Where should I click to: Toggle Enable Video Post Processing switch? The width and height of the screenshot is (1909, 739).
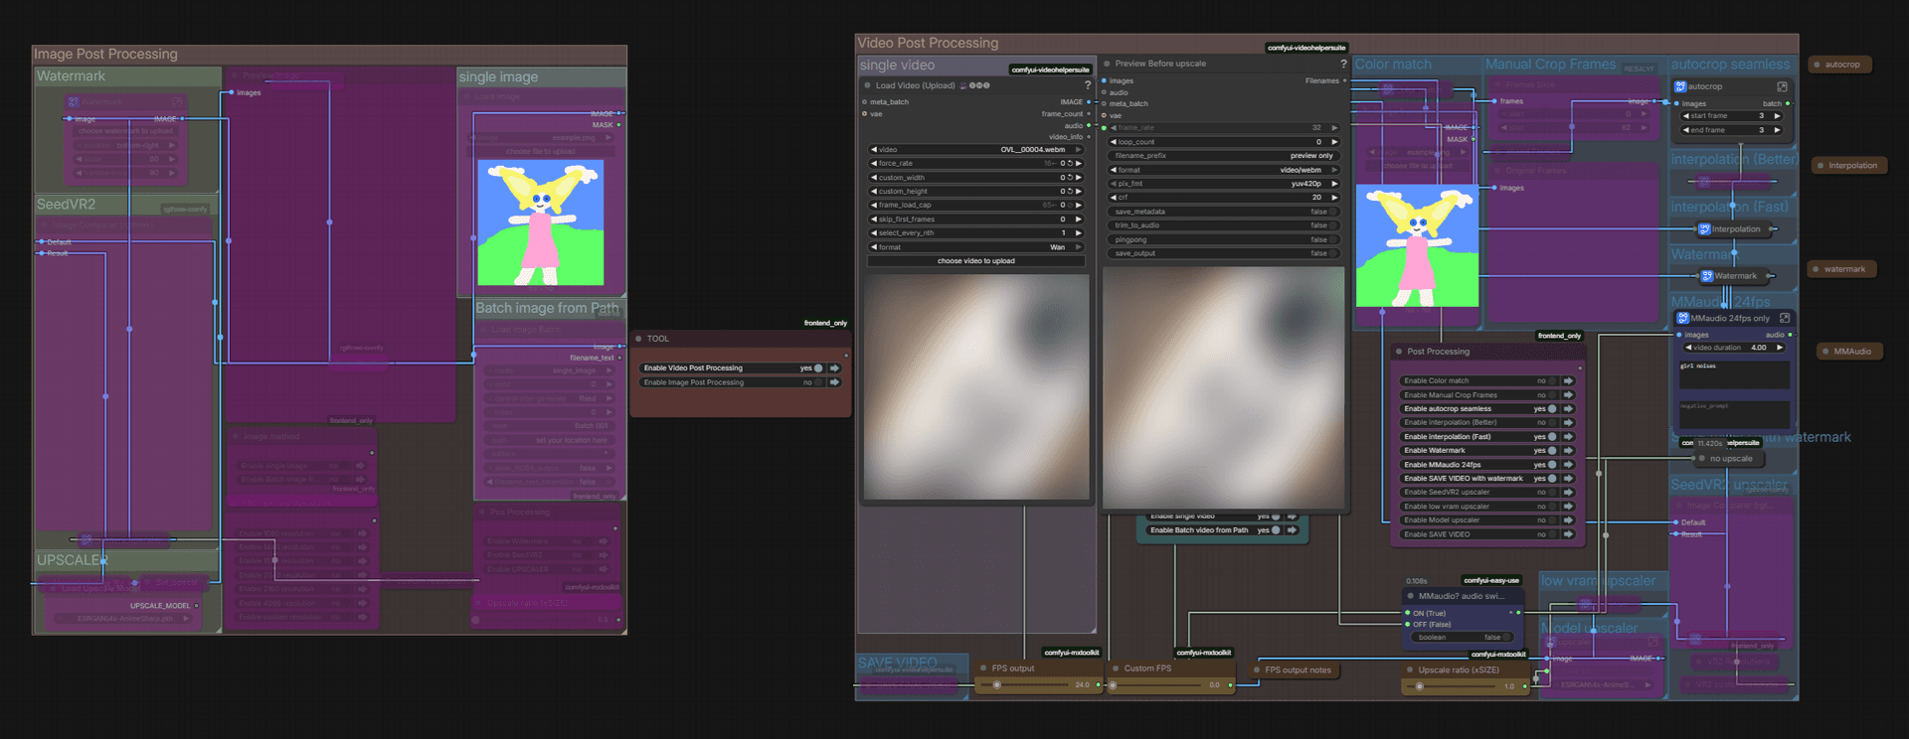[818, 369]
